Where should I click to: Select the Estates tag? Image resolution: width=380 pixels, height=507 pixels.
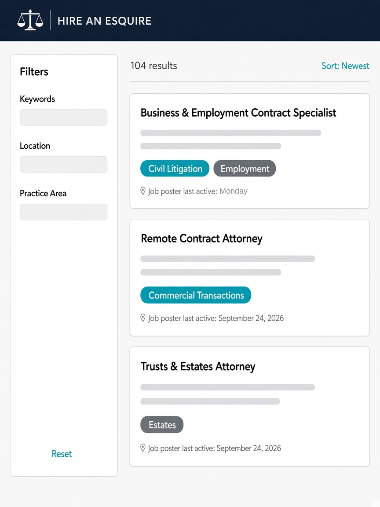coord(162,425)
